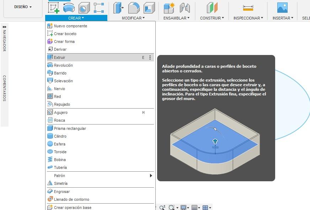This screenshot has width=310, height=210.
Task: Select Solevación from the menu
Action: tap(101, 81)
